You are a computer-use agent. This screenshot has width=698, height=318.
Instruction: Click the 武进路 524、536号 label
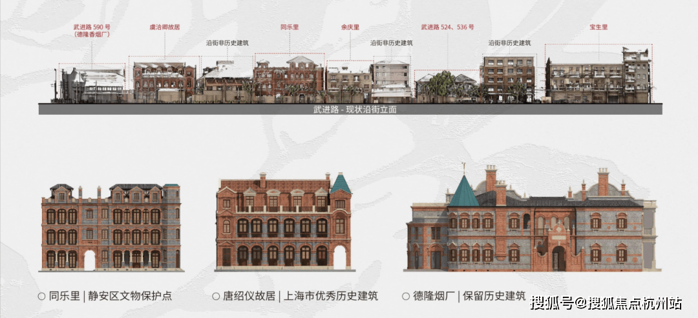(x=447, y=28)
